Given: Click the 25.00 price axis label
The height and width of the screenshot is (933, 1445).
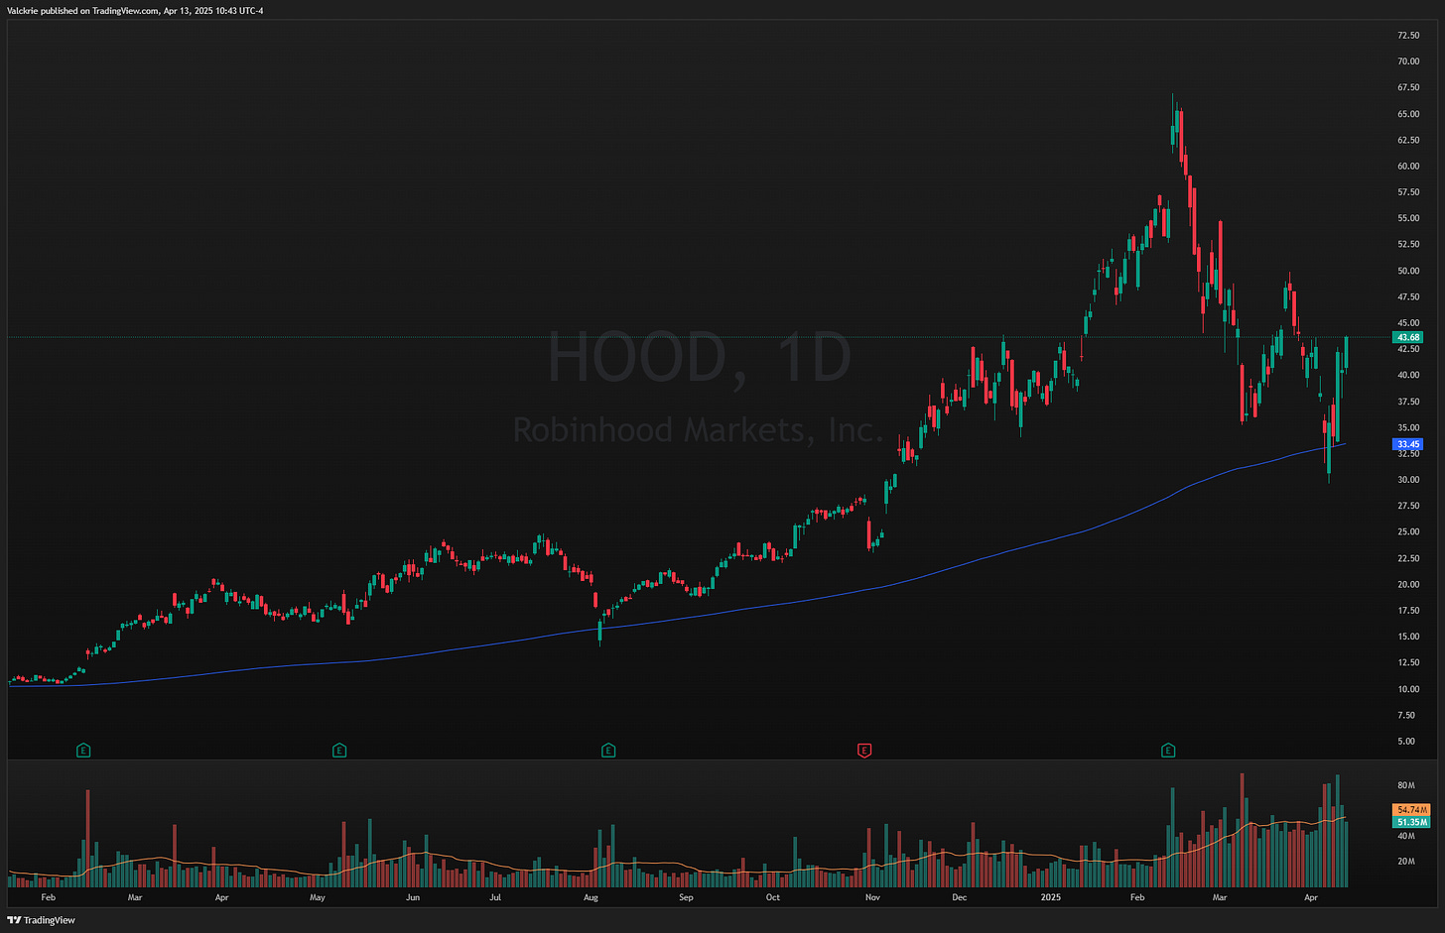Looking at the screenshot, I should pos(1408,532).
